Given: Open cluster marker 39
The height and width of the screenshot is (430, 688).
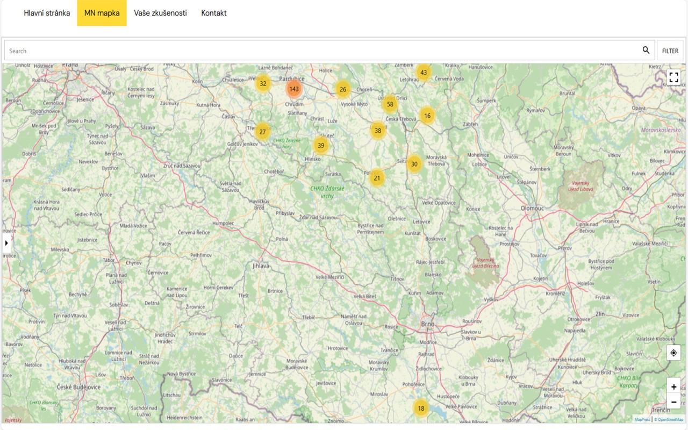Looking at the screenshot, I should pyautogui.click(x=321, y=145).
